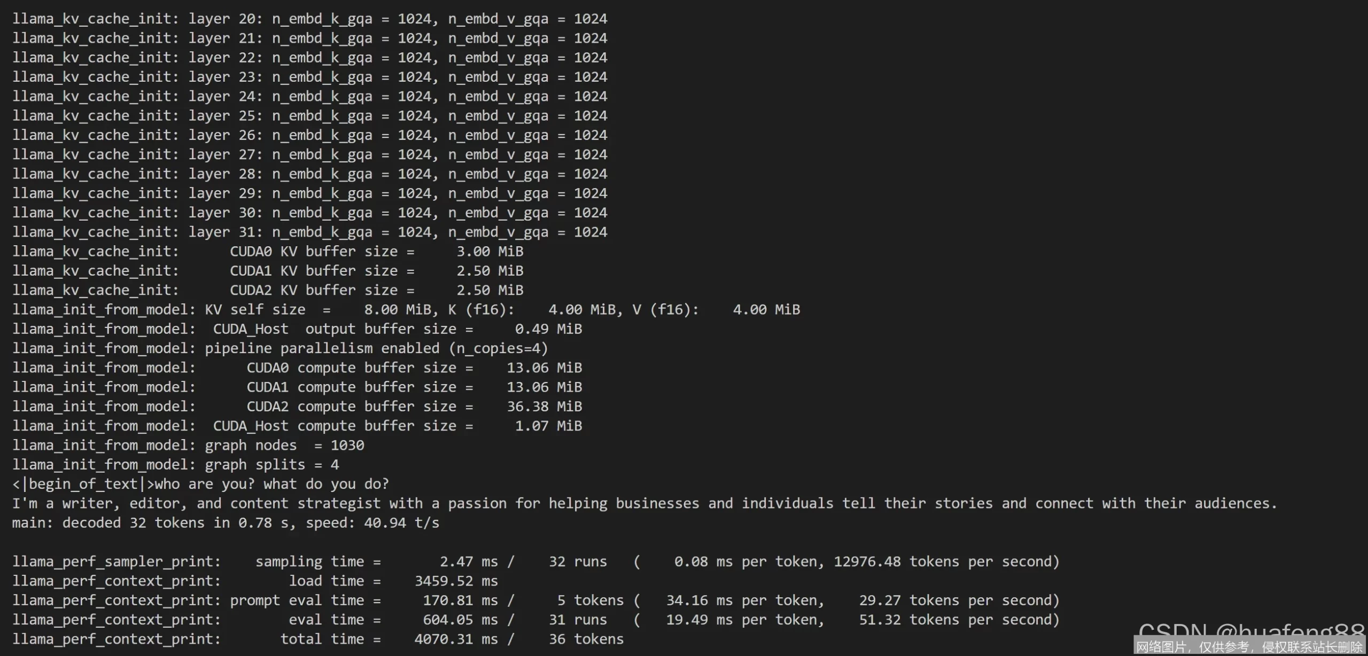The image size is (1368, 656).
Task: Click the 'graph splits = 4' line
Action: click(x=176, y=465)
